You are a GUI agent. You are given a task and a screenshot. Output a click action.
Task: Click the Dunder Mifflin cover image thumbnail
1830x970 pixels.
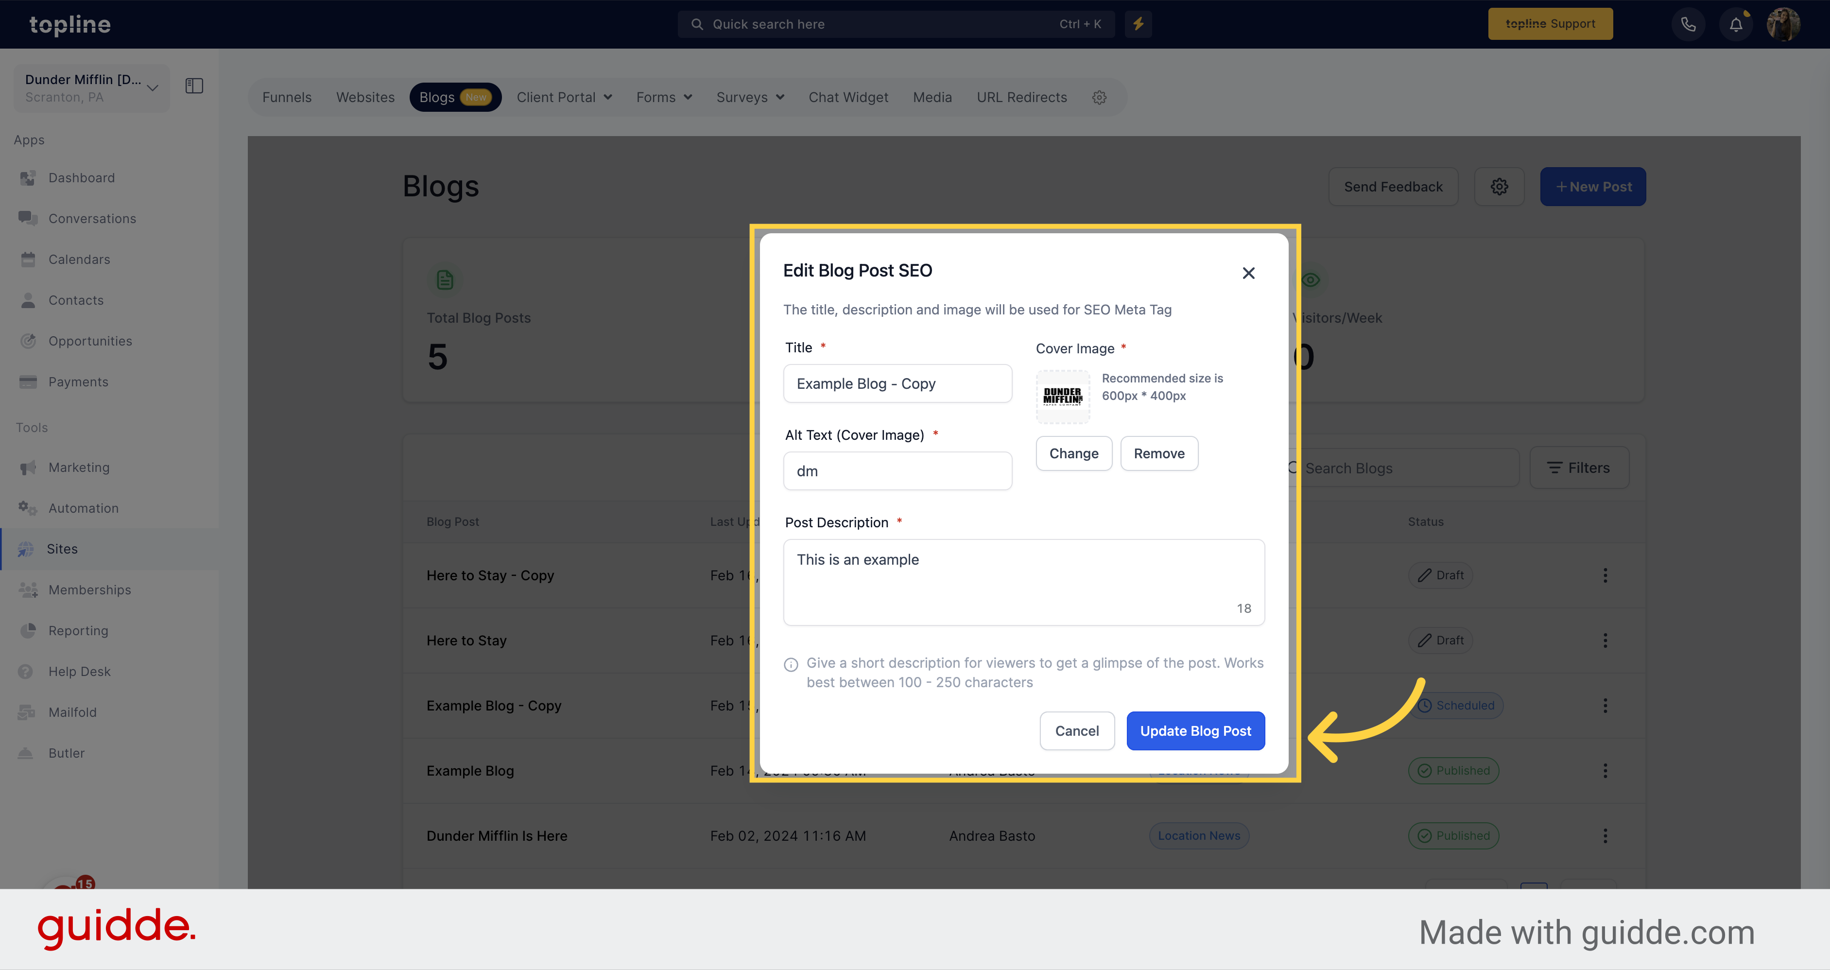click(x=1063, y=397)
